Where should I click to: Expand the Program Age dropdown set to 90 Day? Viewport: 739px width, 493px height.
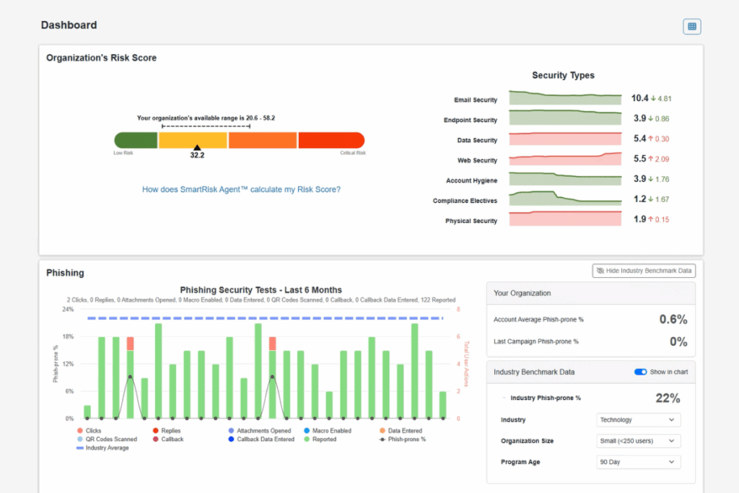pos(638,461)
